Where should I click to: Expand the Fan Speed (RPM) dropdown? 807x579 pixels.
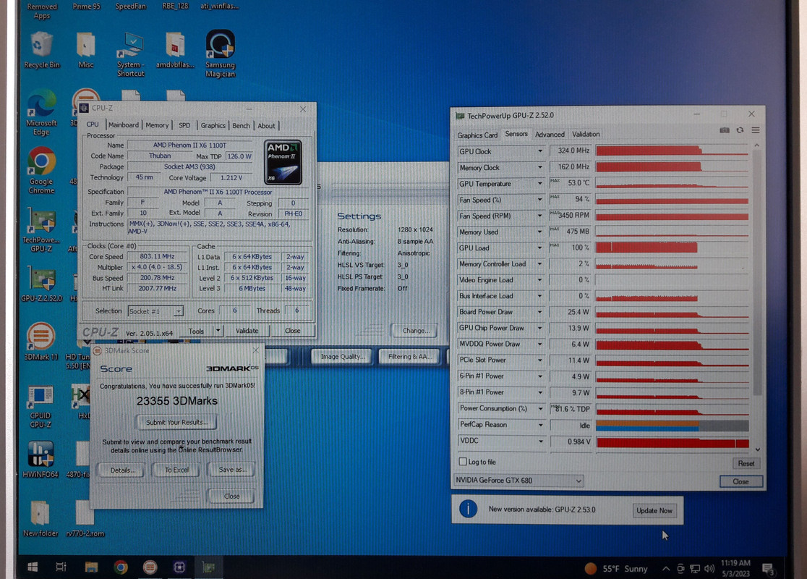540,216
